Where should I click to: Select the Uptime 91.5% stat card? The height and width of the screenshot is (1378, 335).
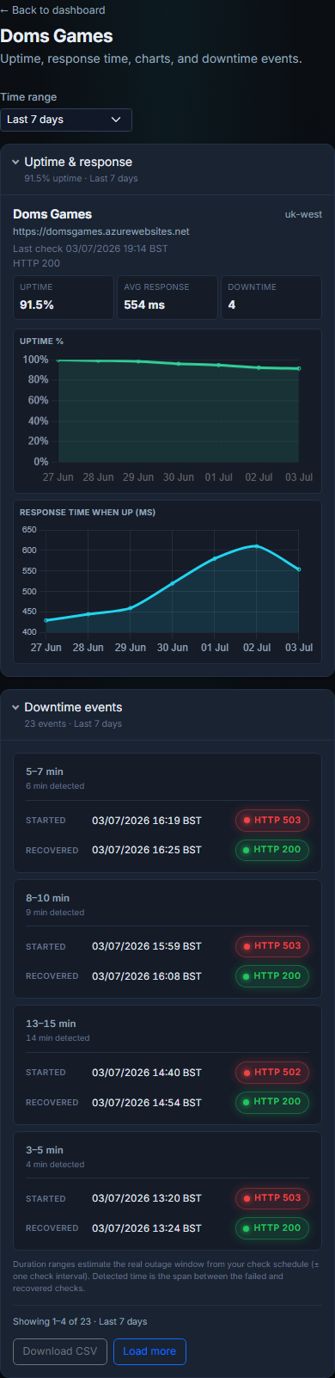pyautogui.click(x=64, y=298)
